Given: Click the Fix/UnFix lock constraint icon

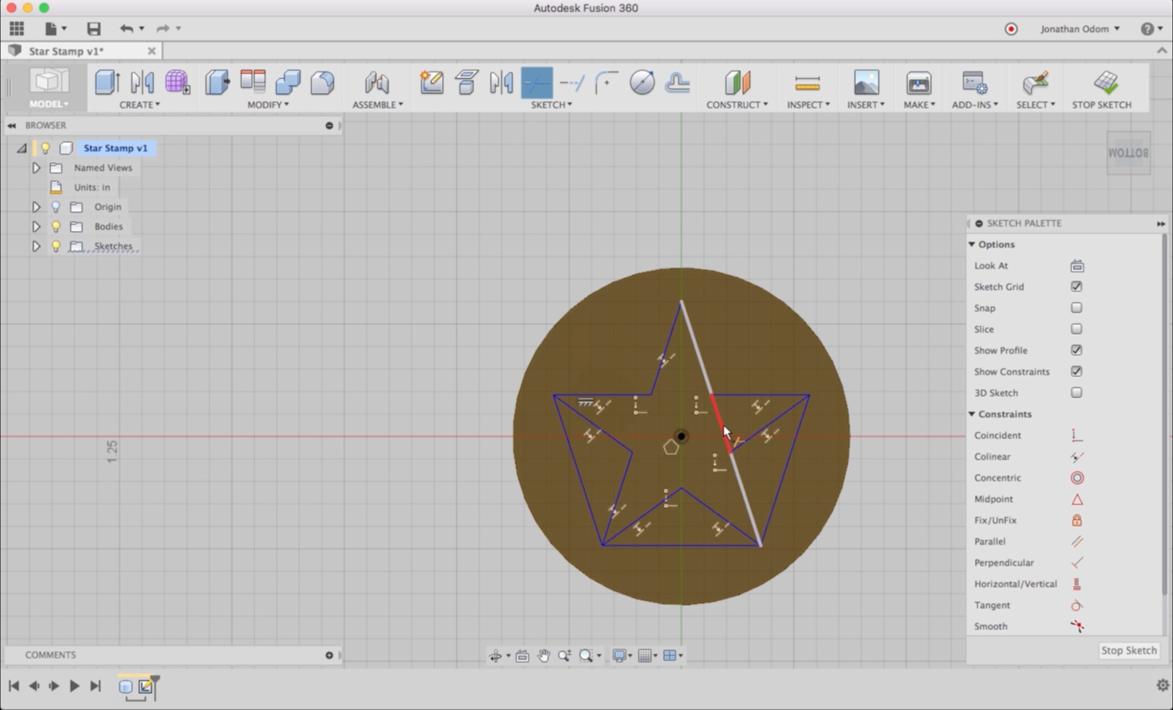Looking at the screenshot, I should coord(1077,520).
